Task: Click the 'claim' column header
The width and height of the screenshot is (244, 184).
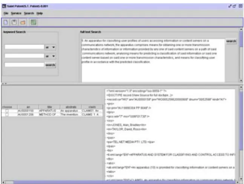Action: [x=92, y=107]
